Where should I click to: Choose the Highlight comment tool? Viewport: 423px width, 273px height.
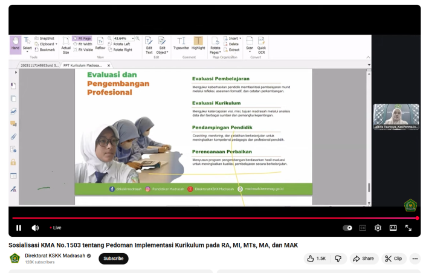[x=198, y=43]
